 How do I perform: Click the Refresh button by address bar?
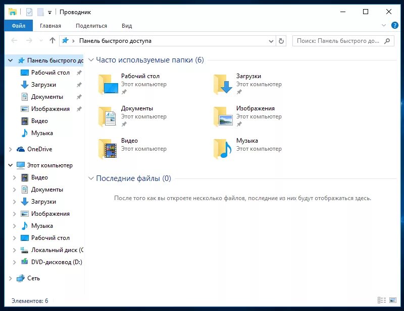[x=281, y=41]
